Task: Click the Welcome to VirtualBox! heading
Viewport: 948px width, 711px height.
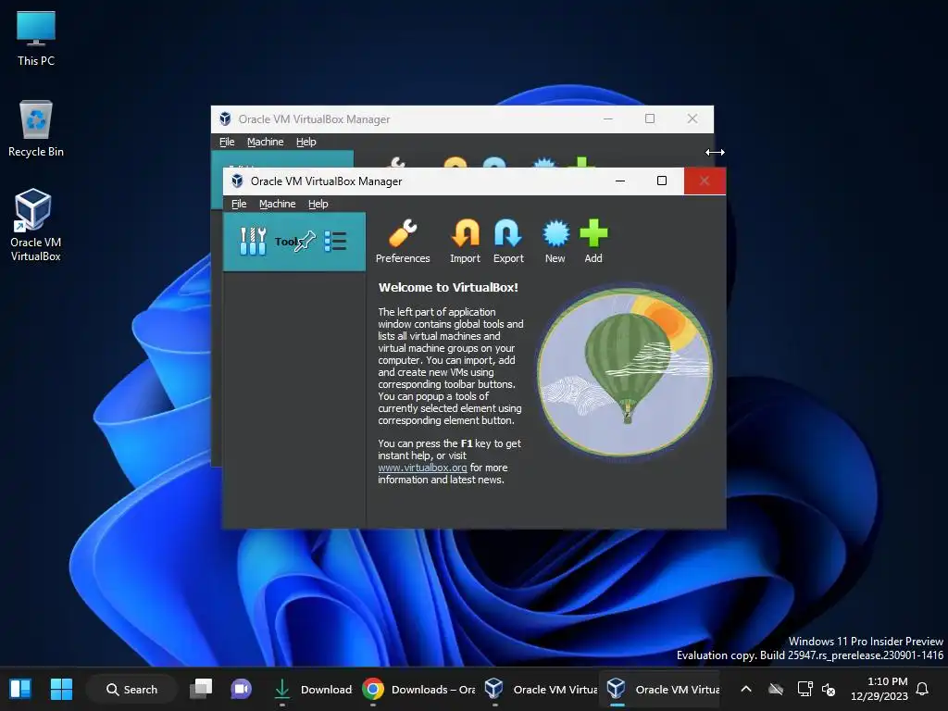Action: (x=448, y=288)
